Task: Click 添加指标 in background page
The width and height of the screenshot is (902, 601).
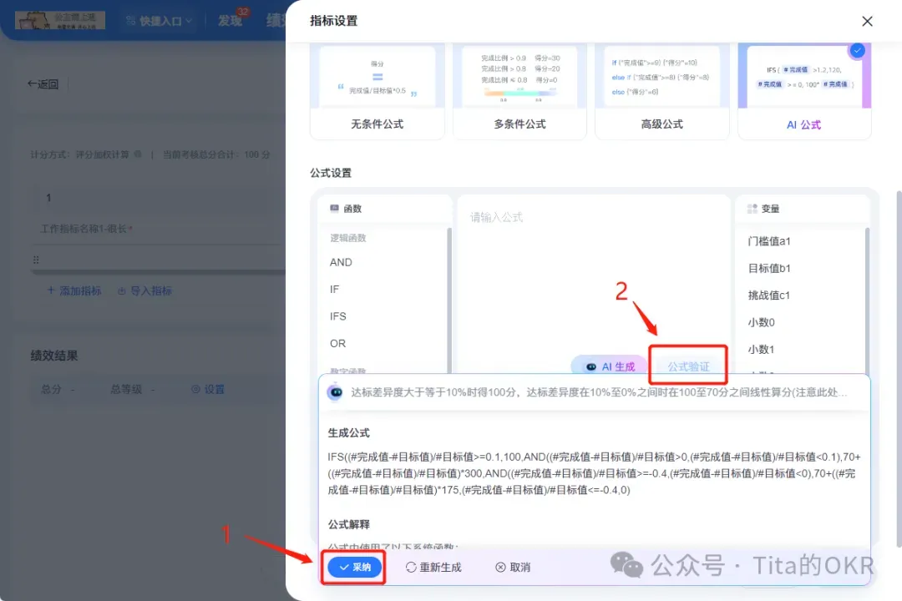Action: point(74,290)
